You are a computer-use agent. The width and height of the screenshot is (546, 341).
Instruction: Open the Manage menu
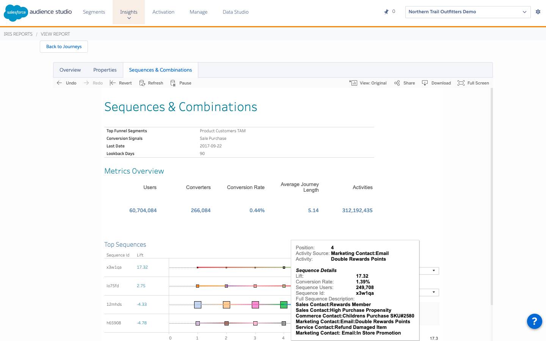click(199, 12)
